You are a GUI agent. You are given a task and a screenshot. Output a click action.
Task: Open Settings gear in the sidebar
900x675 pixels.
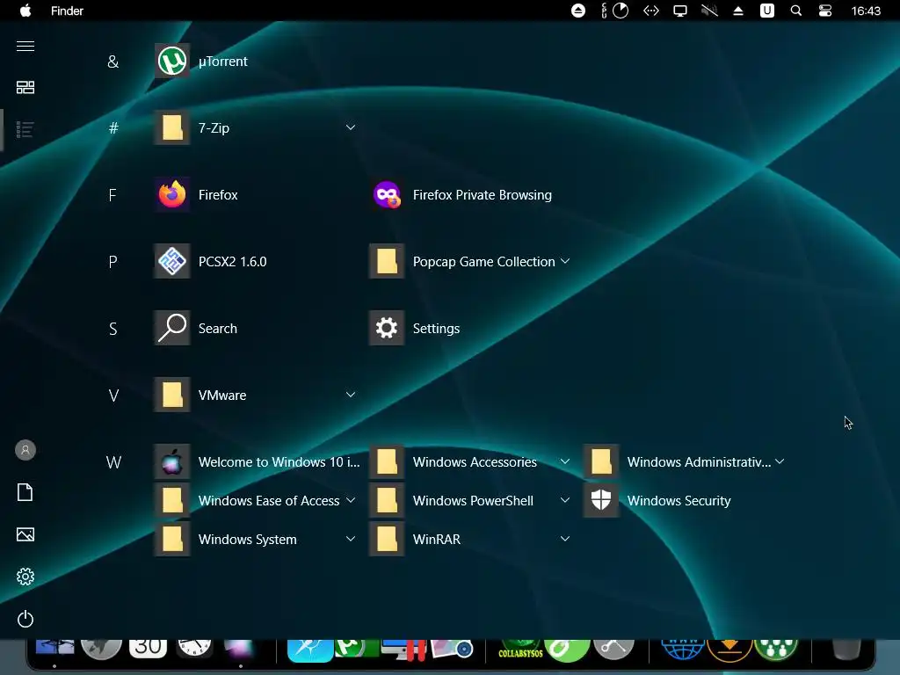tap(25, 577)
